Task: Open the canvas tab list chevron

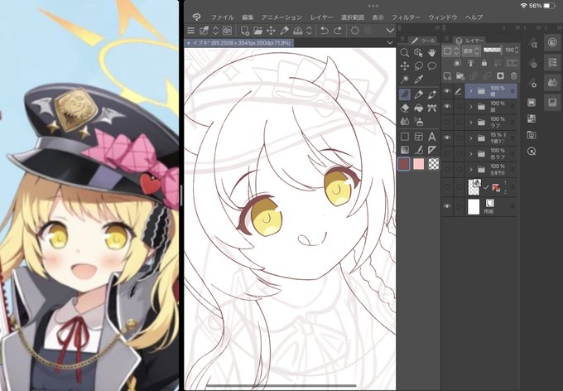Action: (390, 43)
